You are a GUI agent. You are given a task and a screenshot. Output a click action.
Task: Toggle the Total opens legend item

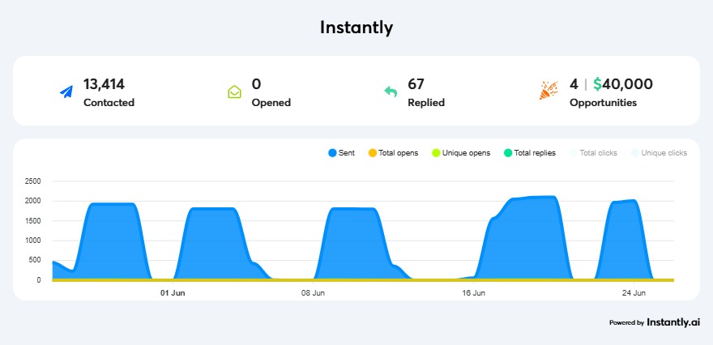coord(393,153)
